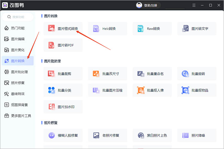
Task: Open 模糊人脸修复 face repair icon
Action: pyautogui.click(x=52, y=135)
